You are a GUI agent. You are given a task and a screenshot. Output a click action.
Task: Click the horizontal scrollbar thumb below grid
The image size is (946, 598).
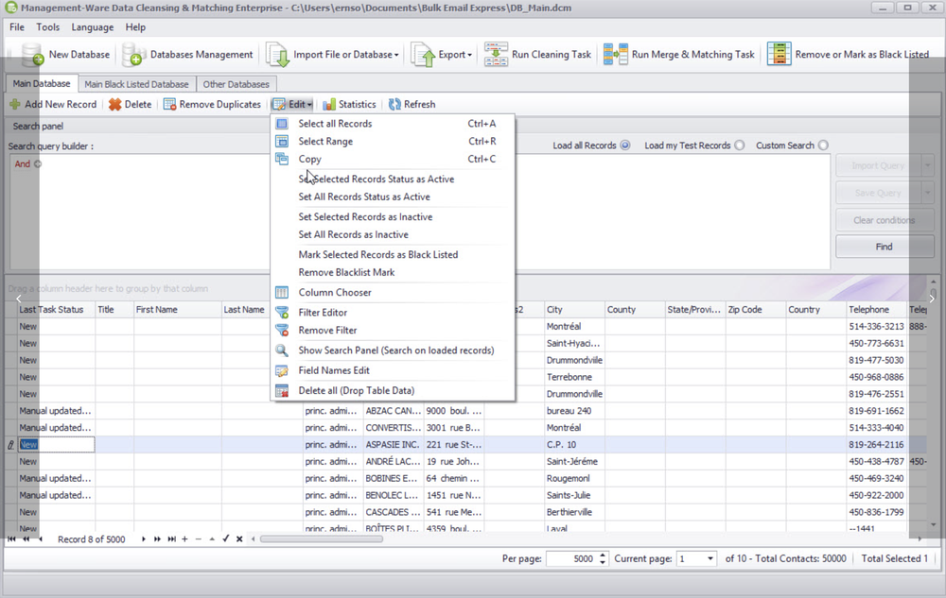(321, 539)
